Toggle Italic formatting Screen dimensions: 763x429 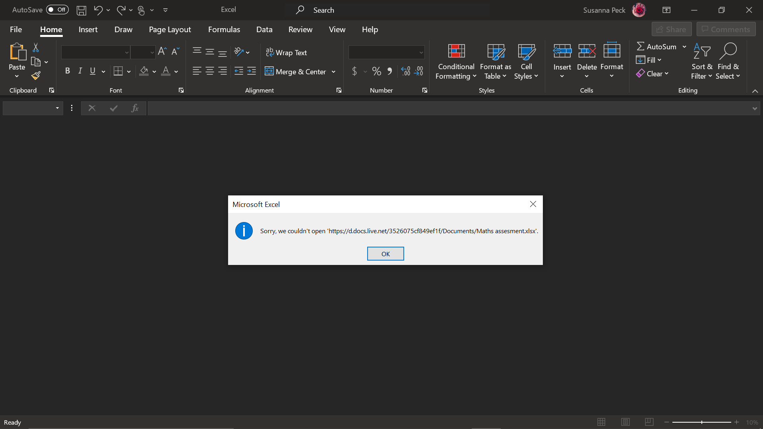pos(80,71)
